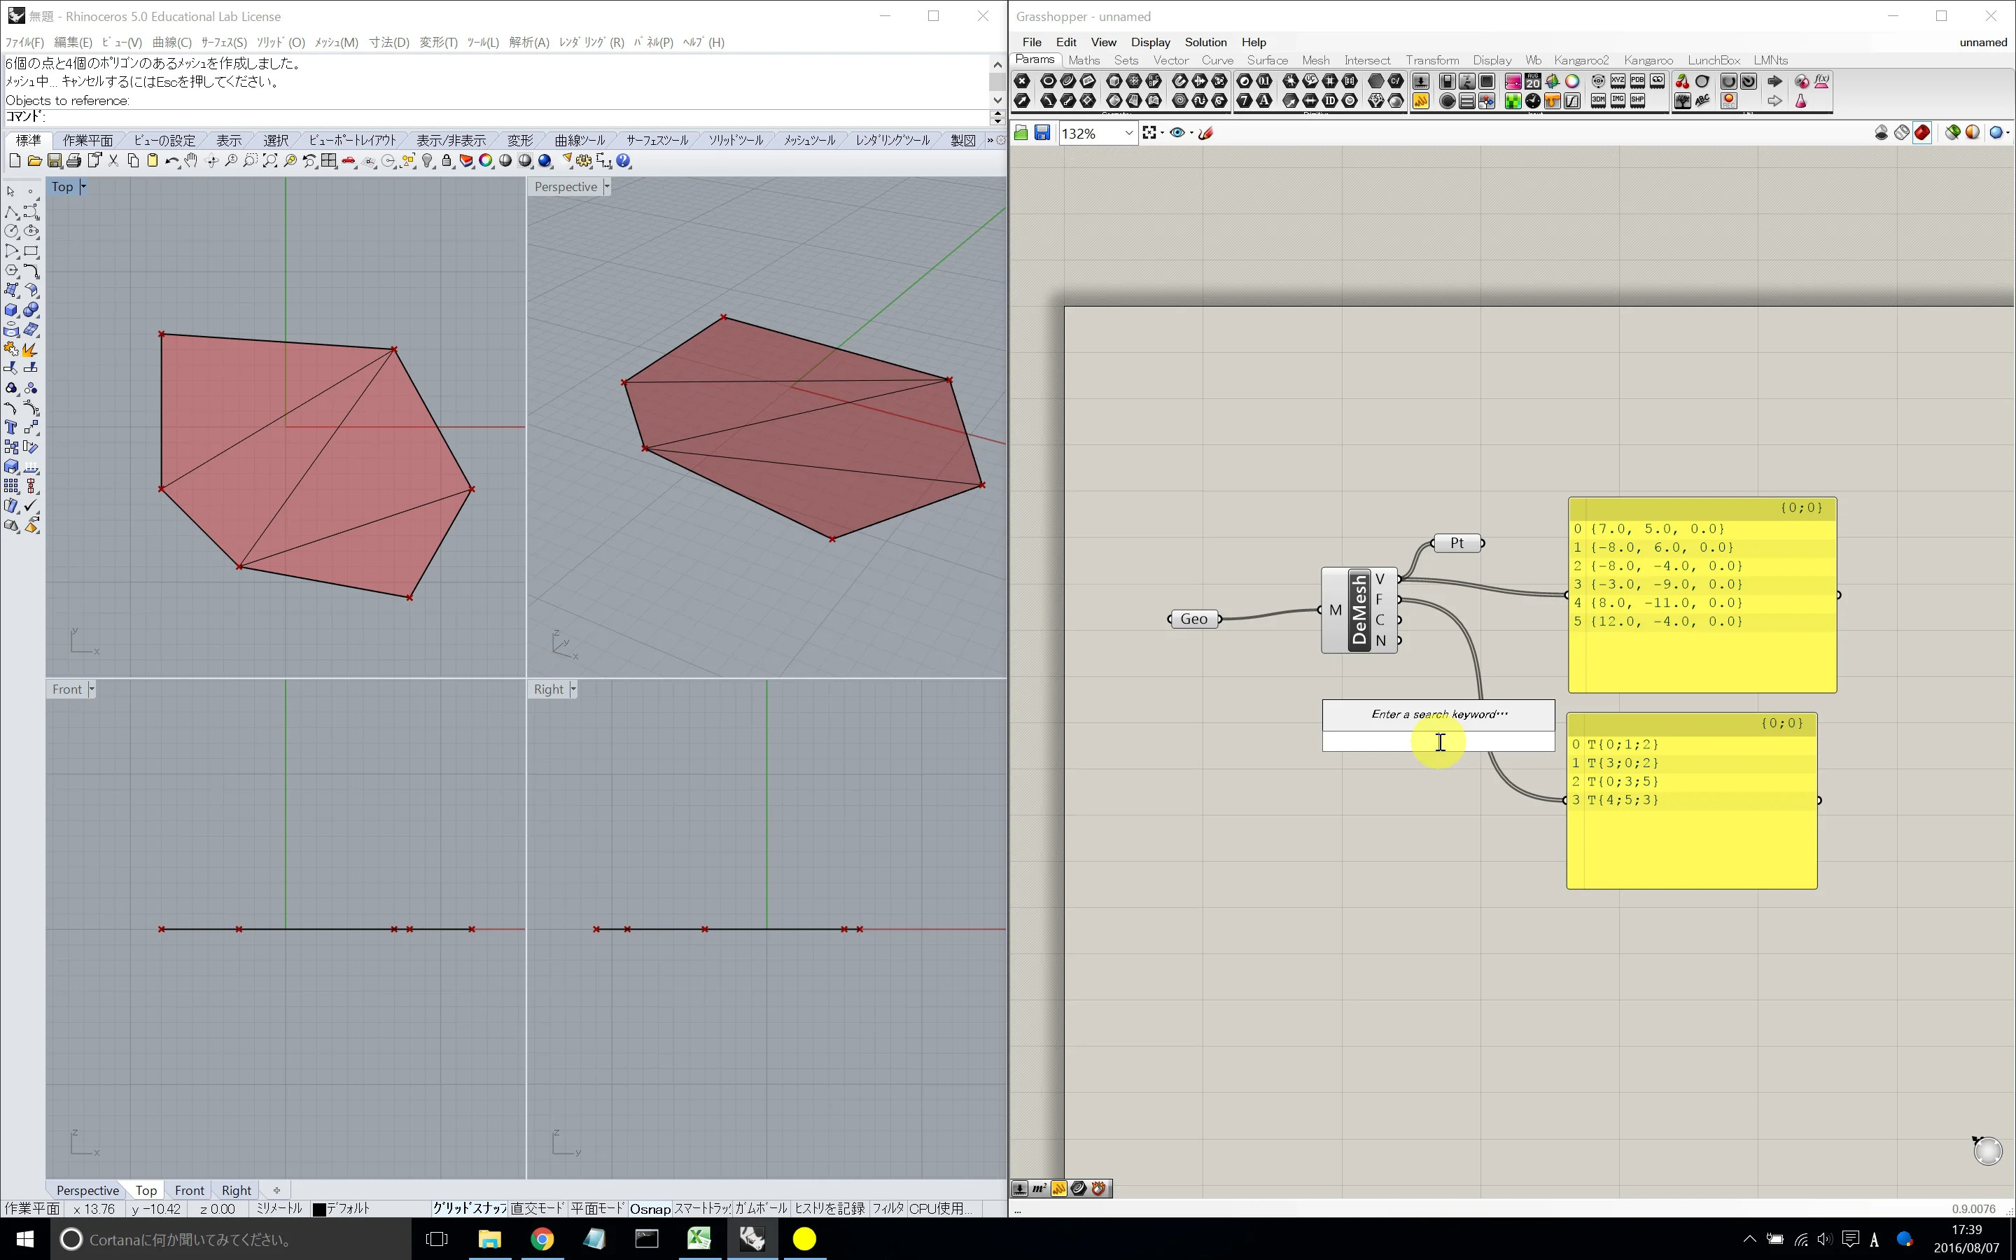Click the Geo parameter on Grasshopper canvas
This screenshot has width=2016, height=1260.
pyautogui.click(x=1193, y=618)
